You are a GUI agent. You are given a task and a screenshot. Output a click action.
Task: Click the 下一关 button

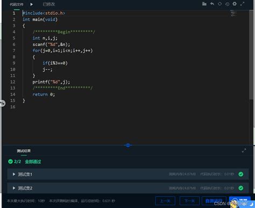189,201
